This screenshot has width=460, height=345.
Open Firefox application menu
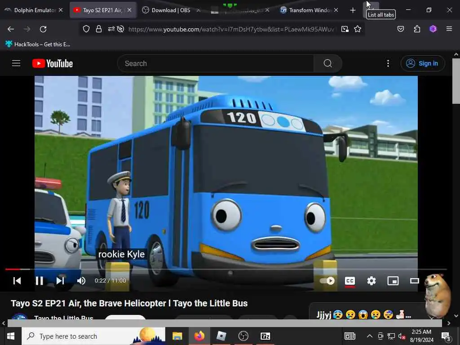[449, 29]
